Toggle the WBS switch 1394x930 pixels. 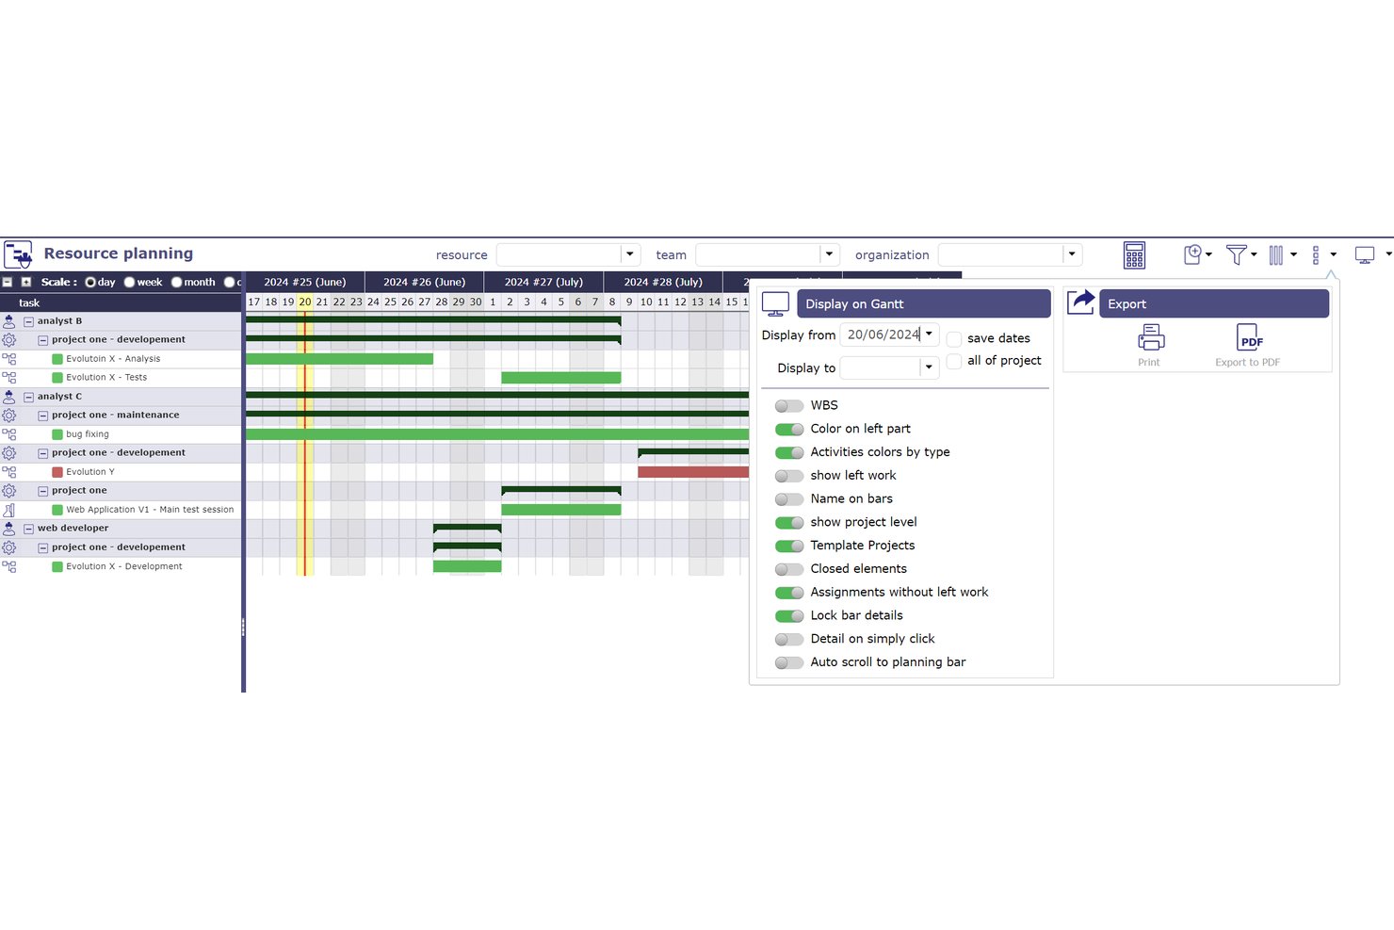click(x=789, y=406)
